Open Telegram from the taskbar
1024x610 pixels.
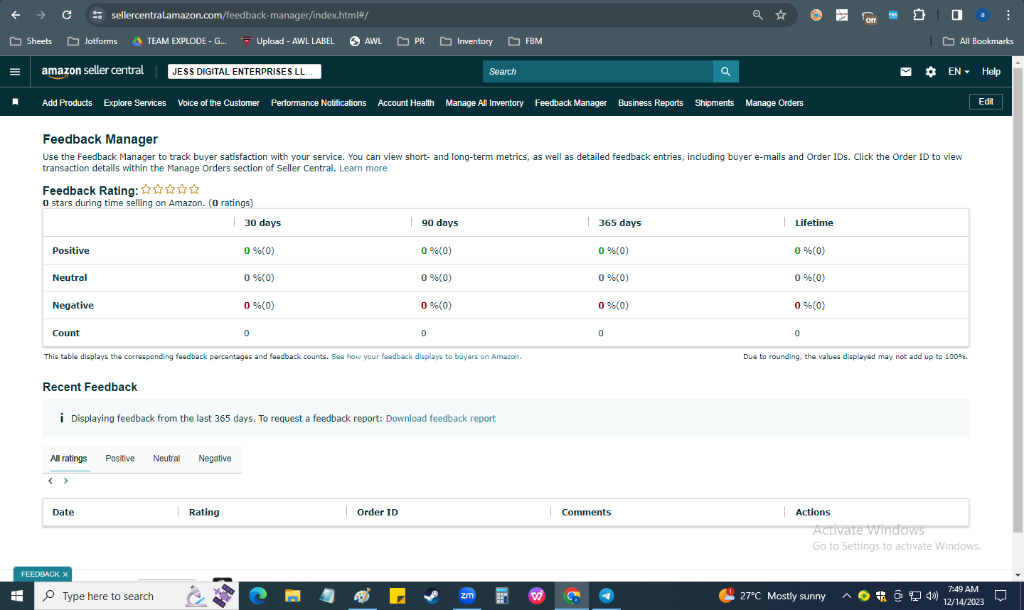[607, 596]
